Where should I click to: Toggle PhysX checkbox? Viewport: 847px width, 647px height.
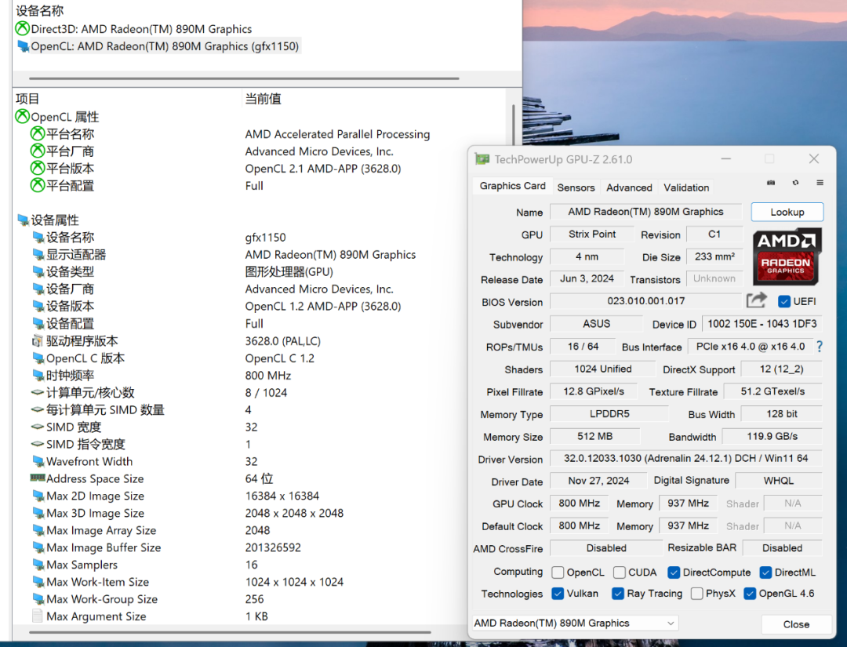tap(697, 594)
